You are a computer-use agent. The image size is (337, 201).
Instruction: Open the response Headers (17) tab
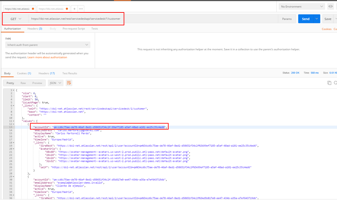pos(47,73)
